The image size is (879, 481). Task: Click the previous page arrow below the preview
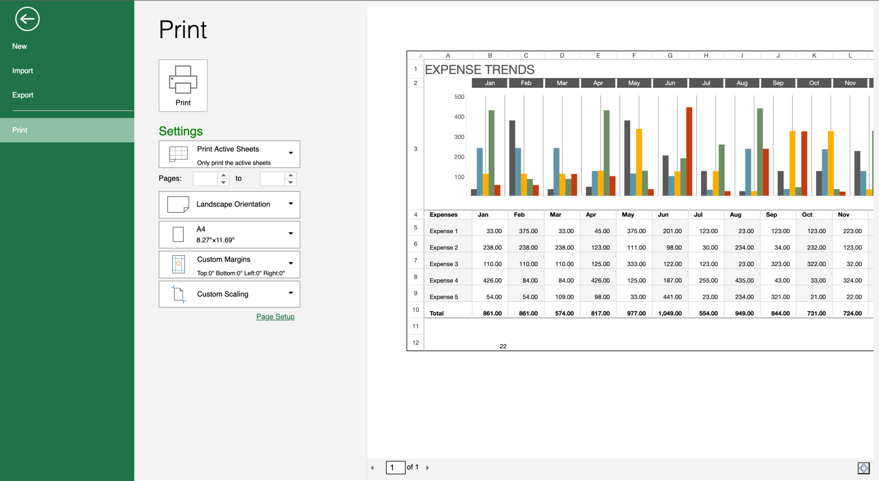372,467
